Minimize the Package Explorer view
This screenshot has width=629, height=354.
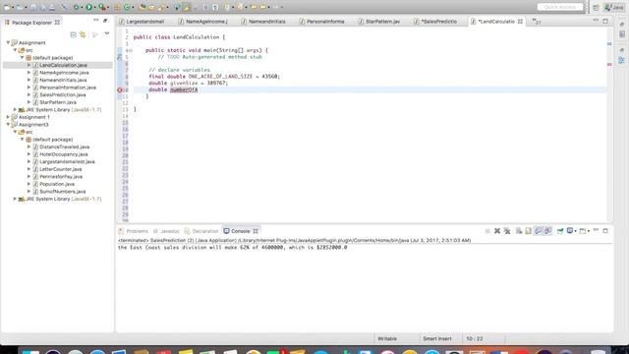point(96,20)
